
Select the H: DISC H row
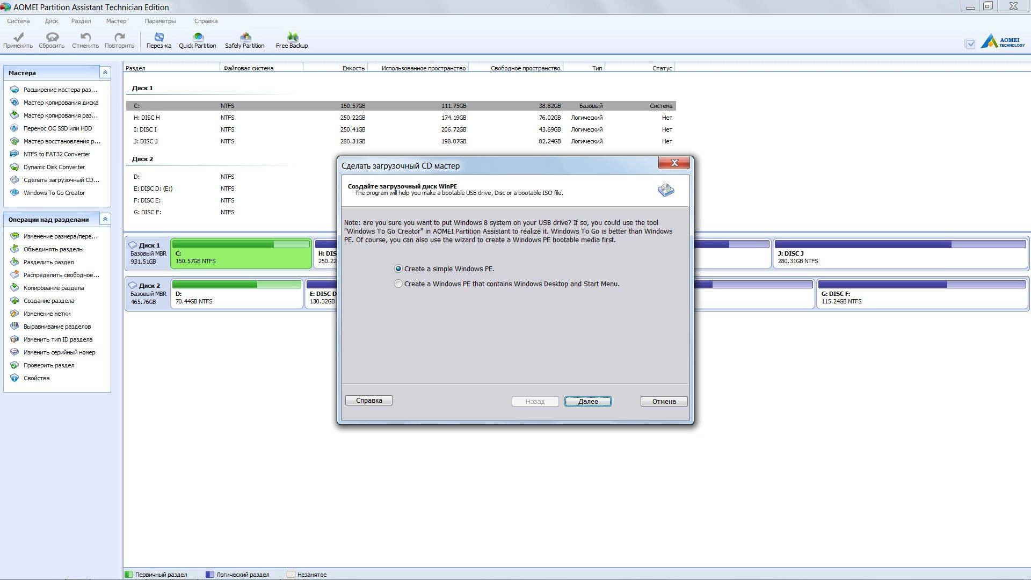(x=401, y=118)
